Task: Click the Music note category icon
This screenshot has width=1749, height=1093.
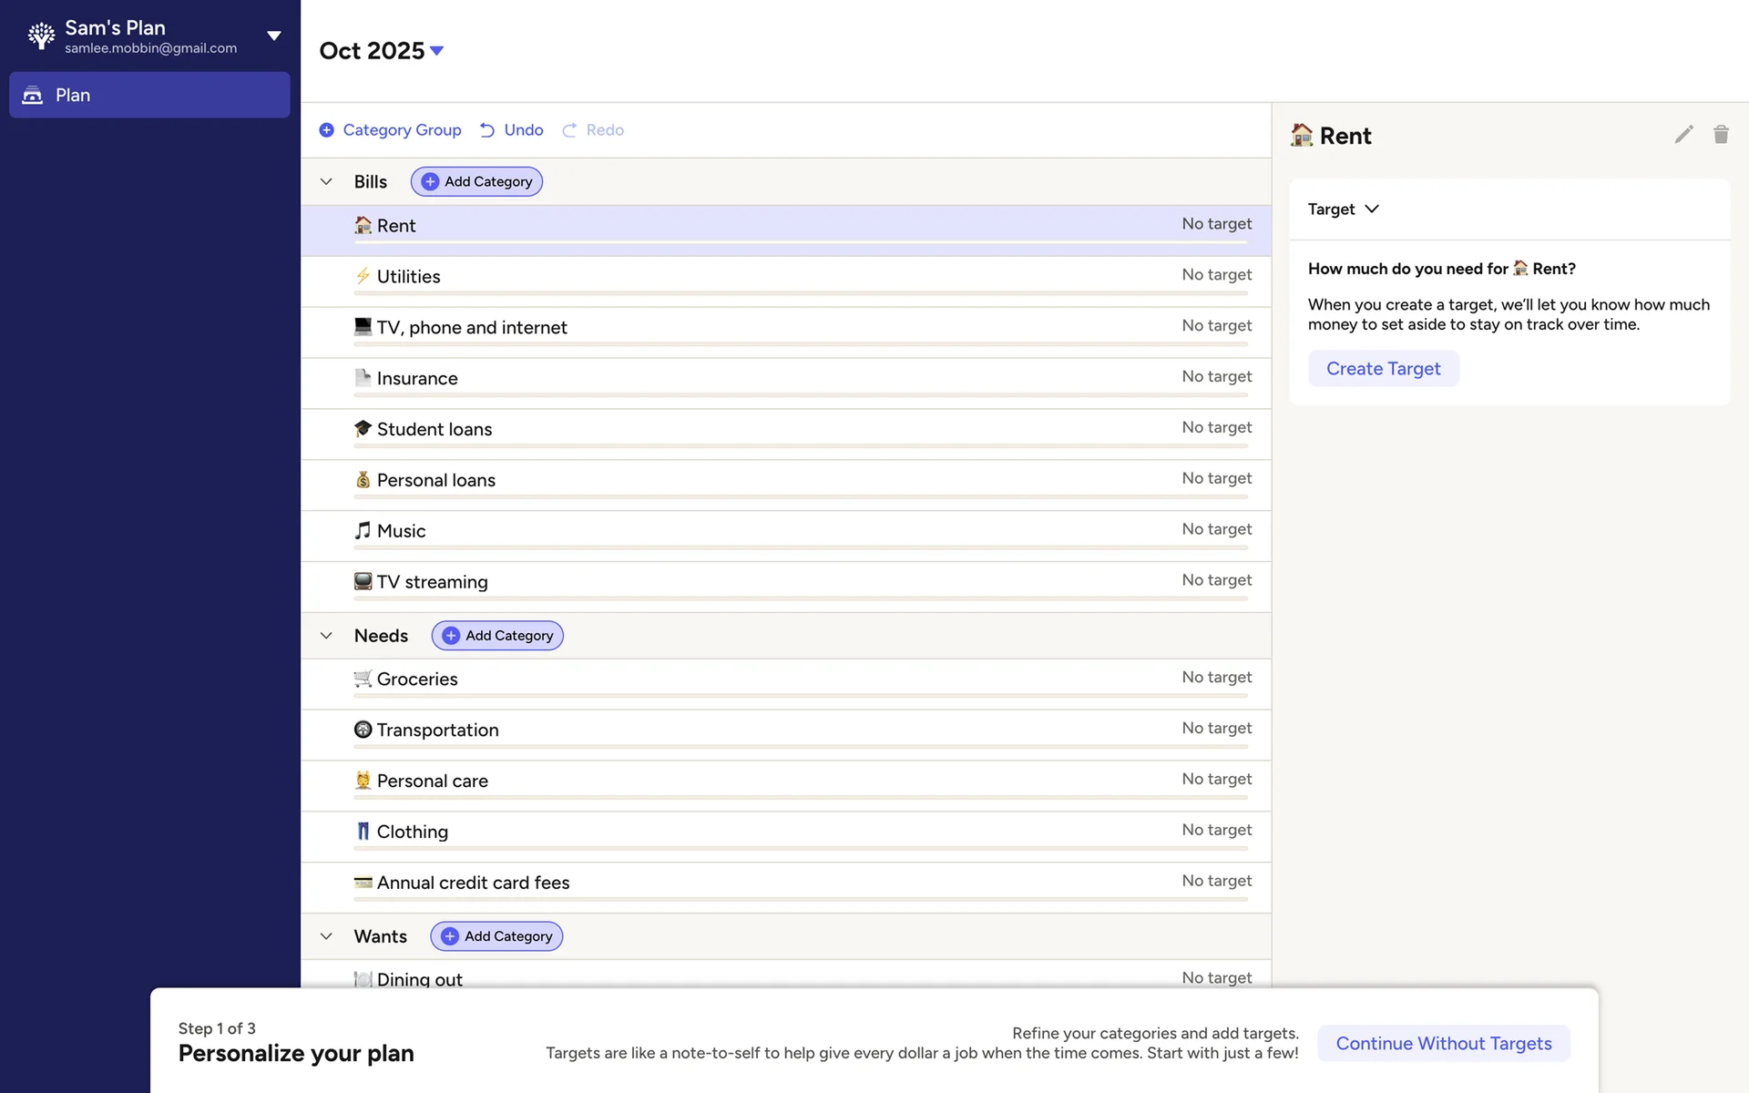Action: [363, 530]
